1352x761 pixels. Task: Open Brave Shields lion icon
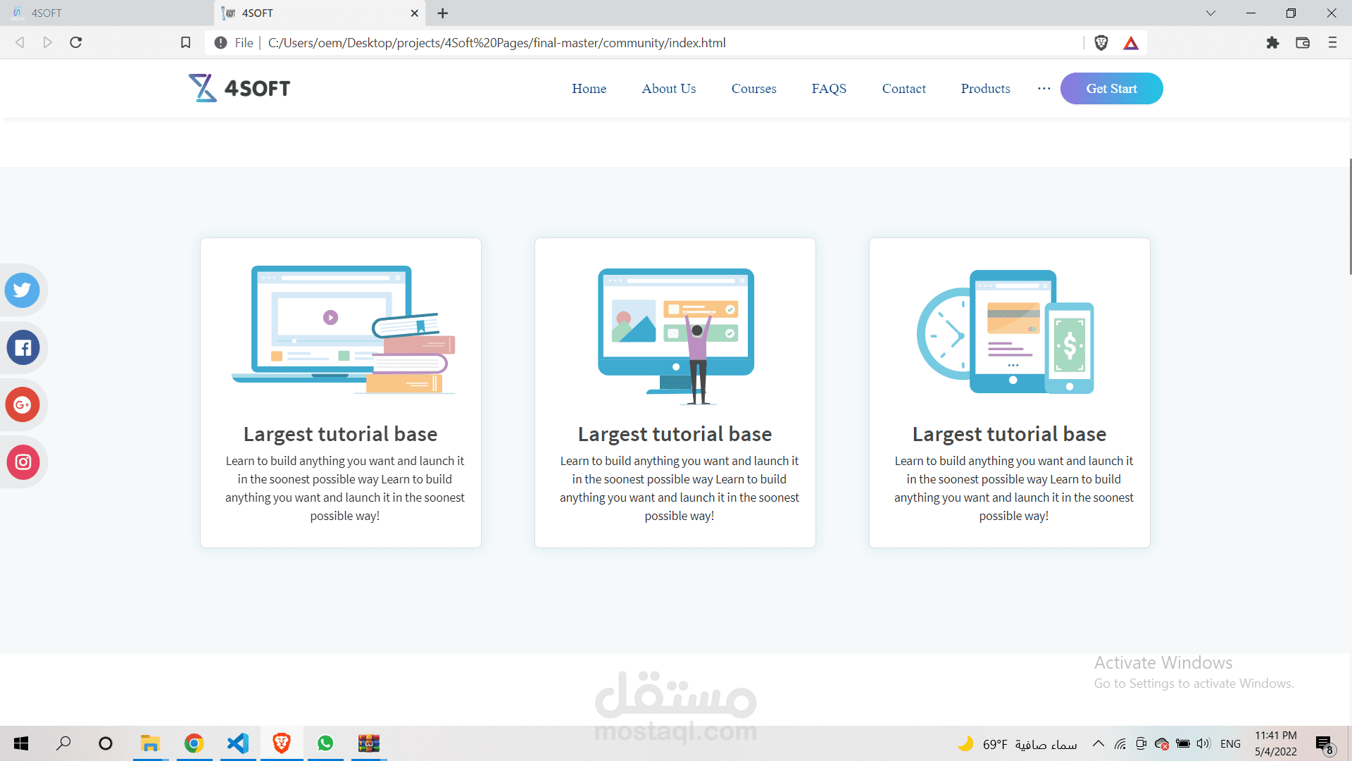1101,43
